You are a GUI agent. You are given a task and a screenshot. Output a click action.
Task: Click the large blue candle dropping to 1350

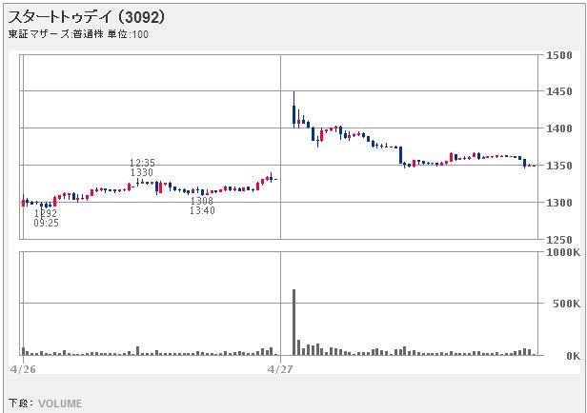(400, 155)
